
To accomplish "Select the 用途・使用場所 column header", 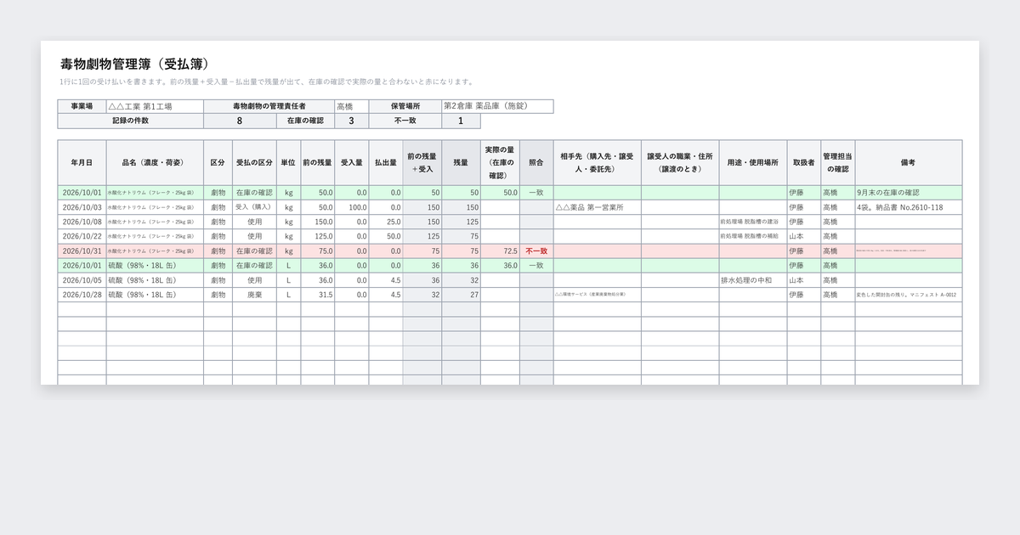I will coord(752,162).
